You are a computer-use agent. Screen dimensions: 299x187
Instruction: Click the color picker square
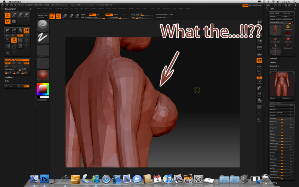[x=43, y=89]
